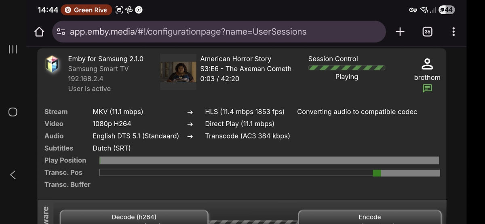Tap the browser home icon
The image size is (485, 224).
click(x=39, y=32)
